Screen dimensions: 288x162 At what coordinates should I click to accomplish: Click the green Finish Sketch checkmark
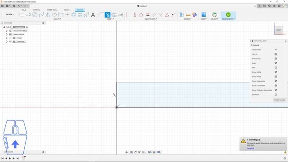tap(228, 14)
